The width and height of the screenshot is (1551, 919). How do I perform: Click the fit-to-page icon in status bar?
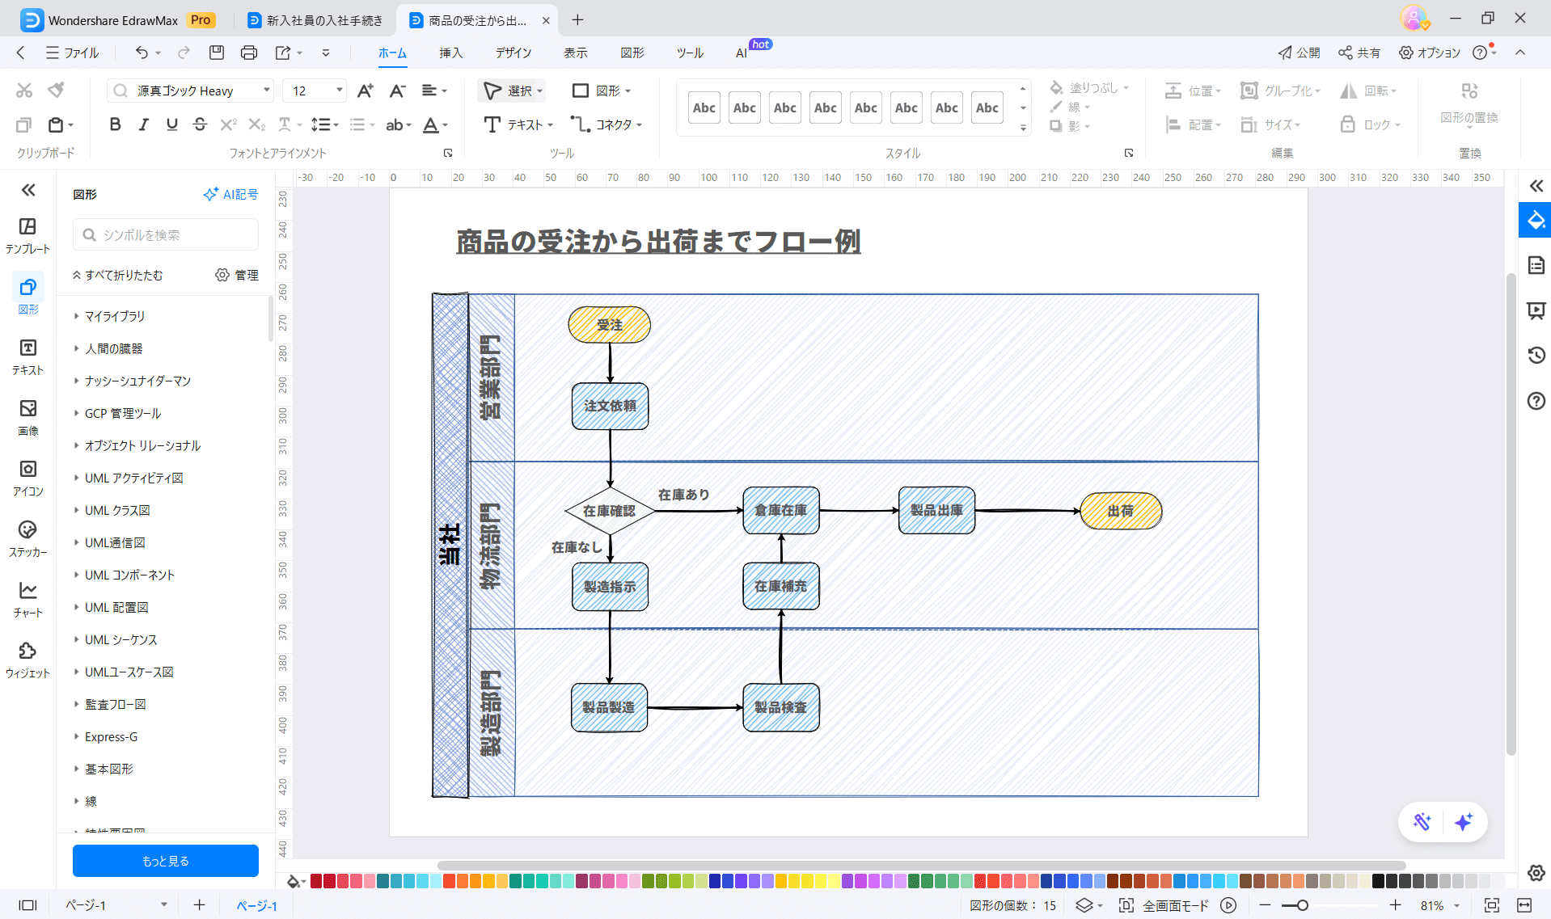click(1492, 905)
